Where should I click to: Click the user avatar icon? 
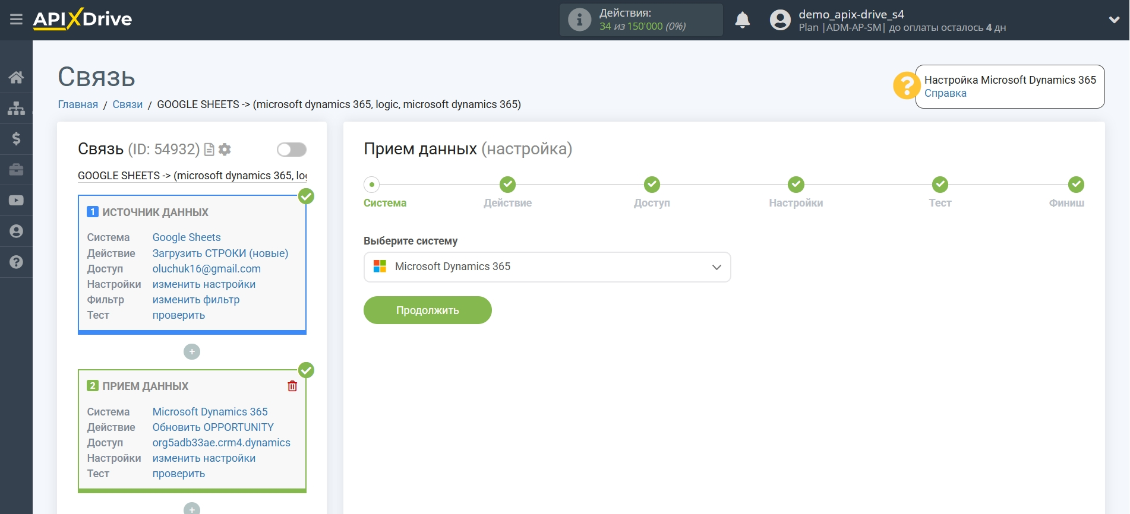pos(780,20)
